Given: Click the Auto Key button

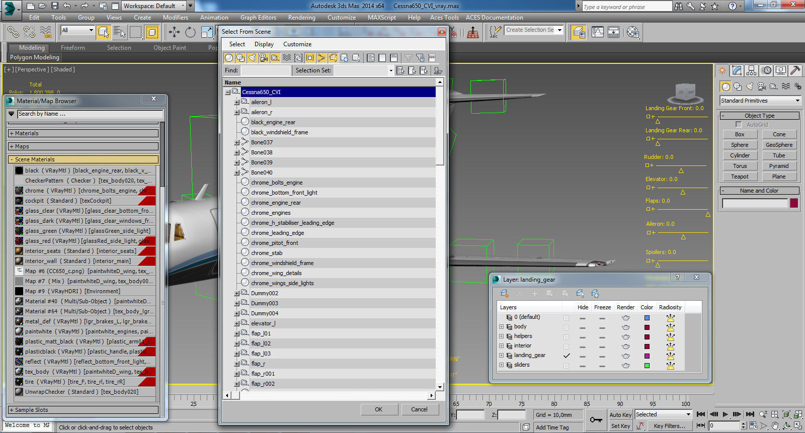Looking at the screenshot, I should tap(620, 415).
